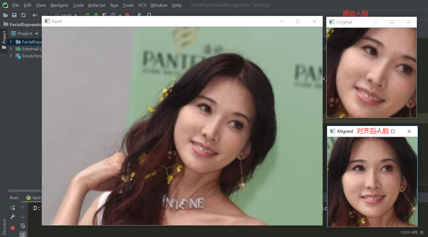This screenshot has width=428, height=237.
Task: Select the Scratches tree row
Action: pyautogui.click(x=25, y=56)
